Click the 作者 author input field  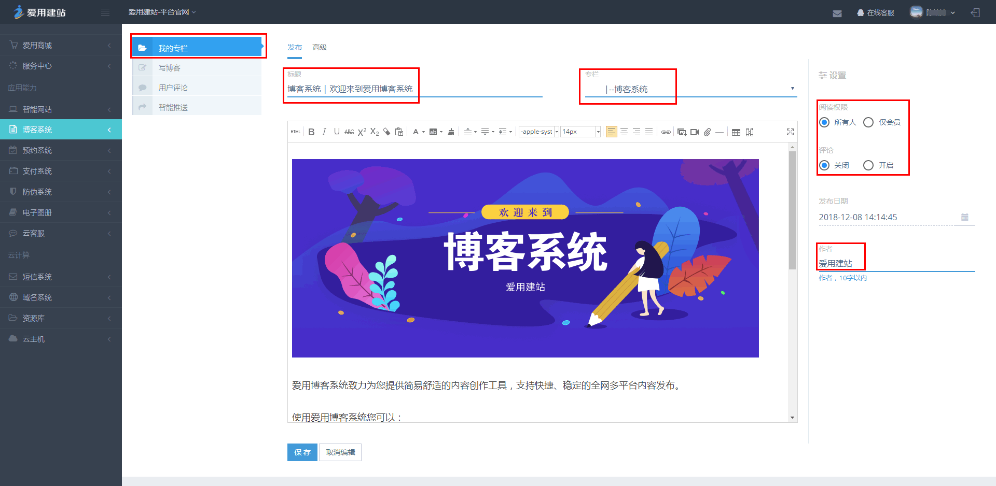click(x=897, y=263)
